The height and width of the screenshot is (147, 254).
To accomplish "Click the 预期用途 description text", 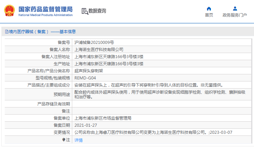I will [160, 94].
